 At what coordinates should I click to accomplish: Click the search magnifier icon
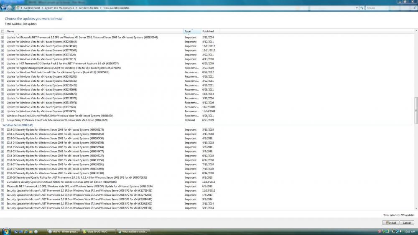pyautogui.click(x=414, y=8)
